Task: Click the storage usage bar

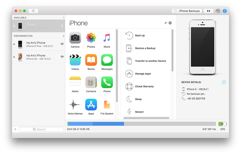Action: (x=142, y=124)
